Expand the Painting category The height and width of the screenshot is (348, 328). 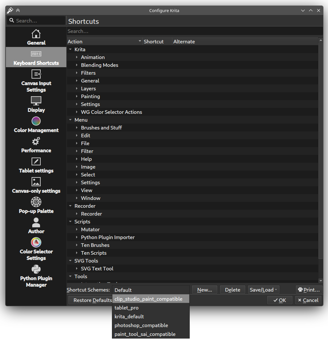[76, 96]
